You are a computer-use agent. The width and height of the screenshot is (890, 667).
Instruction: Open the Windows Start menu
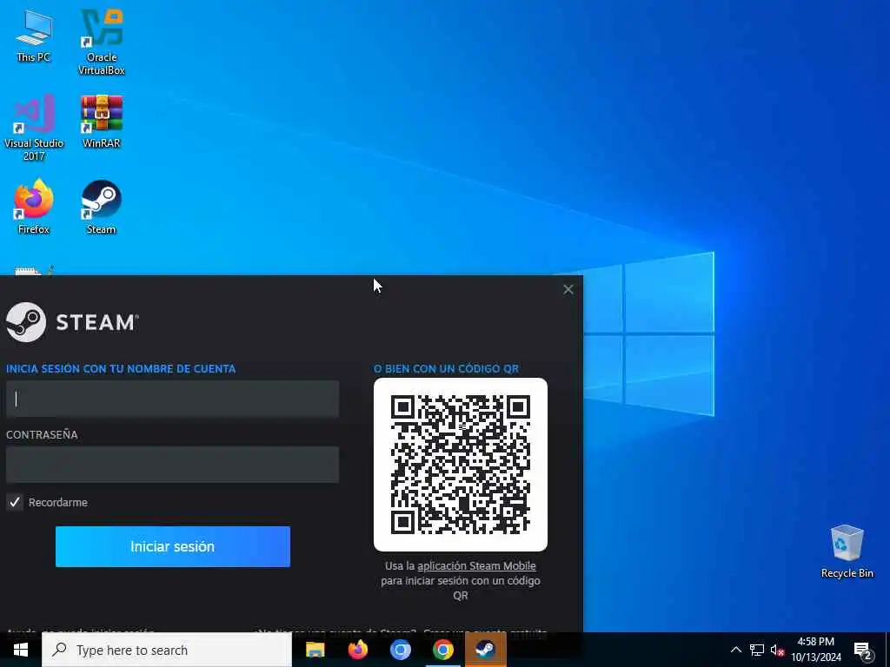coord(21,650)
